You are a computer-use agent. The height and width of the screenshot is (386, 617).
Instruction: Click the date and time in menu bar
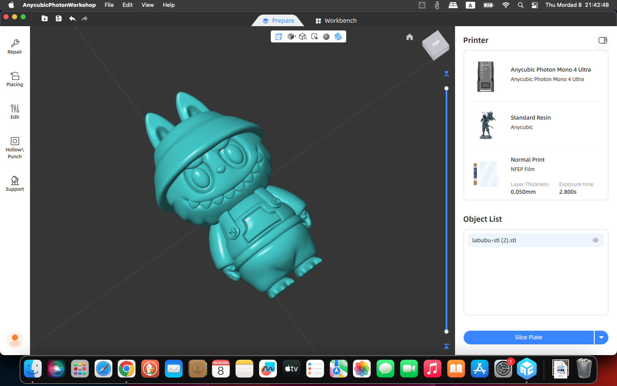click(x=577, y=5)
